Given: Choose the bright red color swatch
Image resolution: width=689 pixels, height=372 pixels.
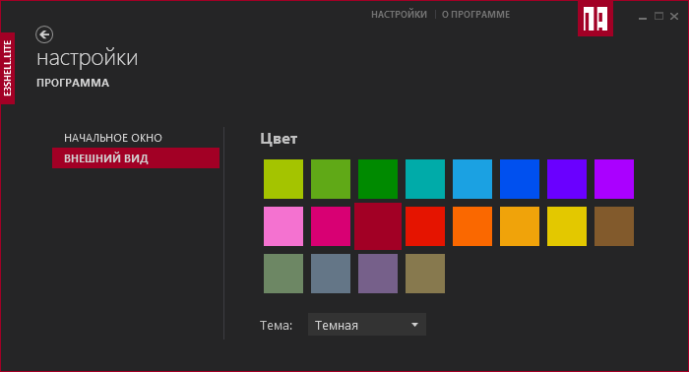Looking at the screenshot, I should (x=425, y=226).
